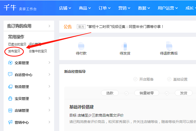Click the 物流管理 truck icon
The width and height of the screenshot is (196, 131).
10,86
